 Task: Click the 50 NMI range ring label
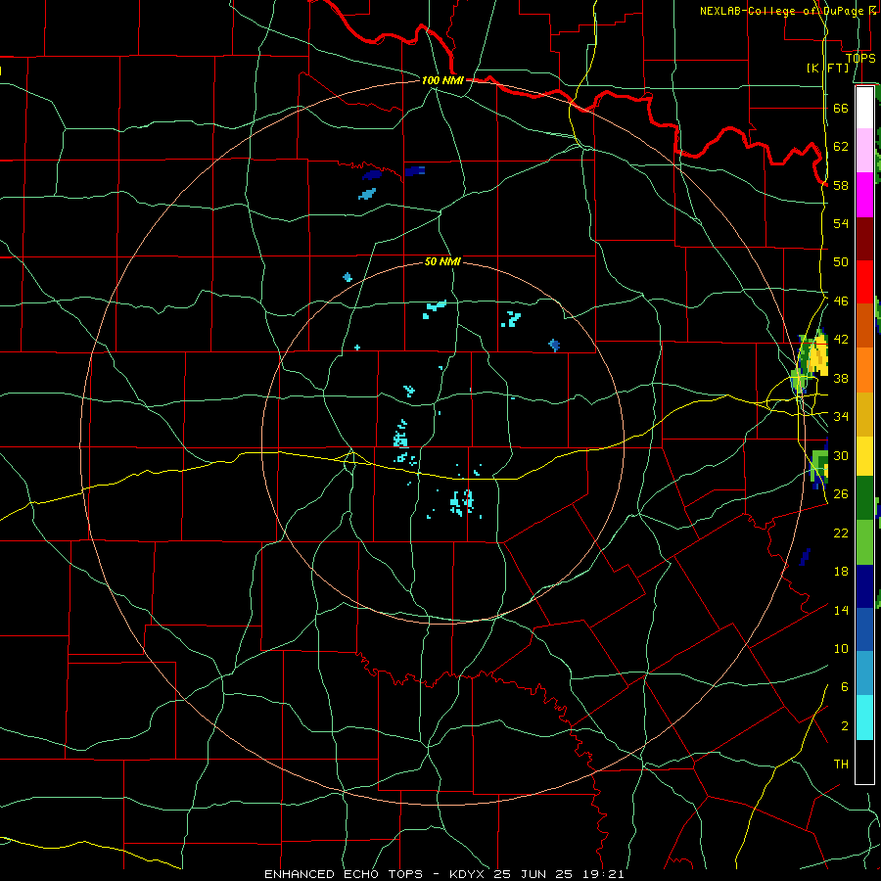(442, 261)
